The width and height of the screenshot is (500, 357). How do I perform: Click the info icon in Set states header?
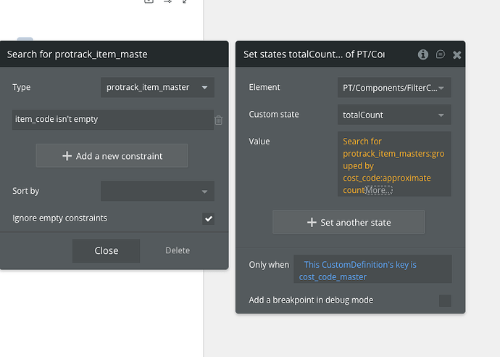[423, 54]
